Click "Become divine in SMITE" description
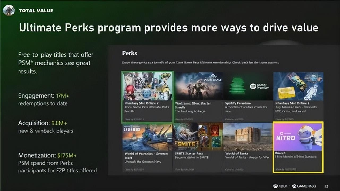 click(x=192, y=158)
